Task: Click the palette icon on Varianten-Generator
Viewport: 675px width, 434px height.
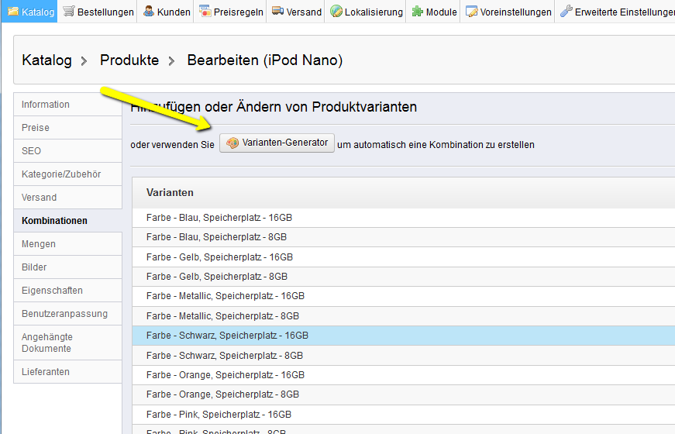Action: coord(232,143)
